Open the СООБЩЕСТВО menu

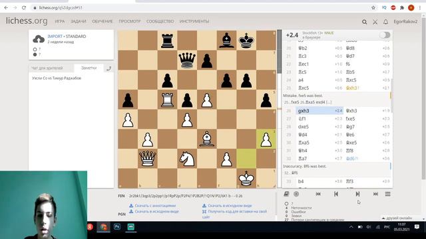click(160, 21)
